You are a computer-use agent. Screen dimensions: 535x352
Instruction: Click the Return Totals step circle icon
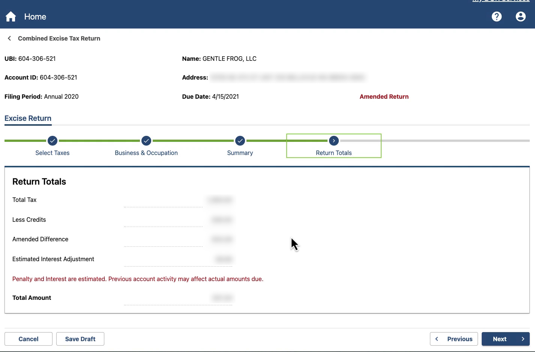tap(334, 141)
